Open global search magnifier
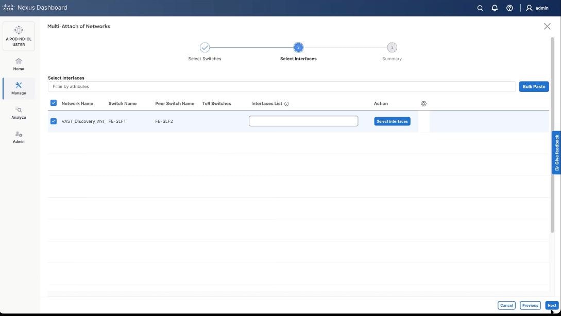This screenshot has height=316, width=561. point(480,7)
